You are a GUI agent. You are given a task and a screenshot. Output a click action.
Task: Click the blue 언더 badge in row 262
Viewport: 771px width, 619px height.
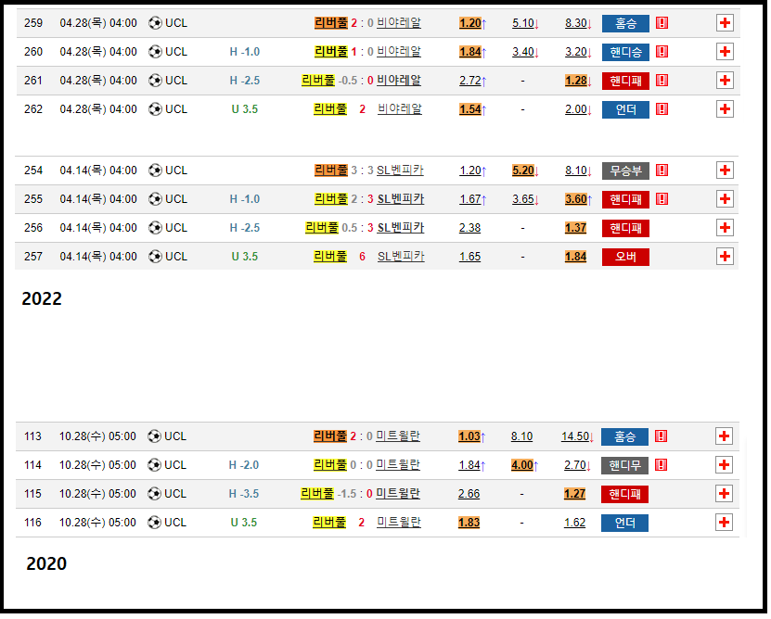coord(625,109)
